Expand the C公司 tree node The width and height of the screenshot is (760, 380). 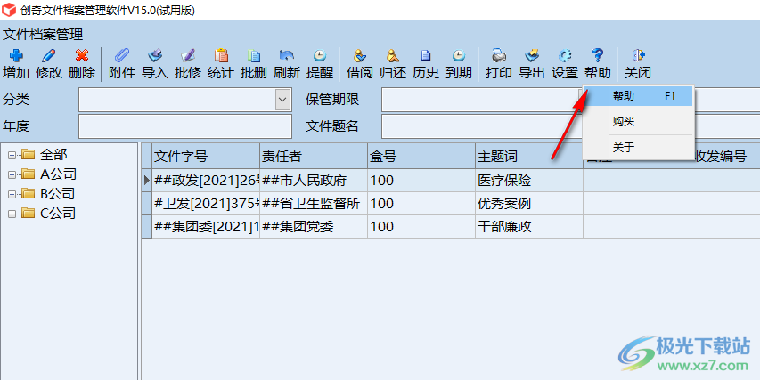click(12, 213)
